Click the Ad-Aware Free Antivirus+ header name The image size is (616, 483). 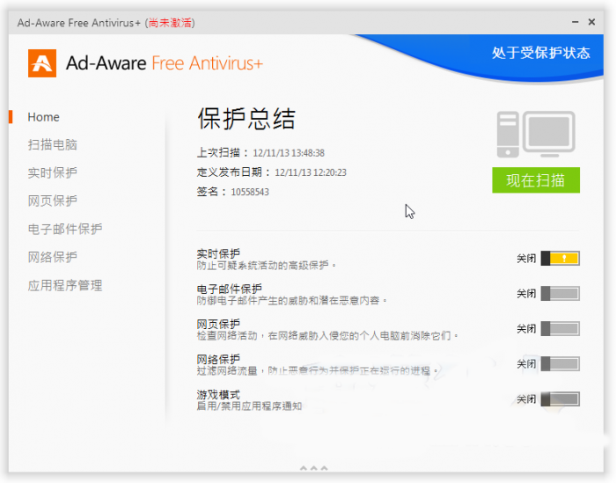[165, 63]
